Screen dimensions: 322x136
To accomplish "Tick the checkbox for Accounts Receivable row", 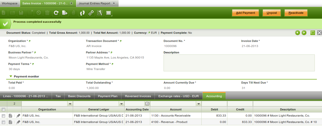I will (x=3, y=116).
